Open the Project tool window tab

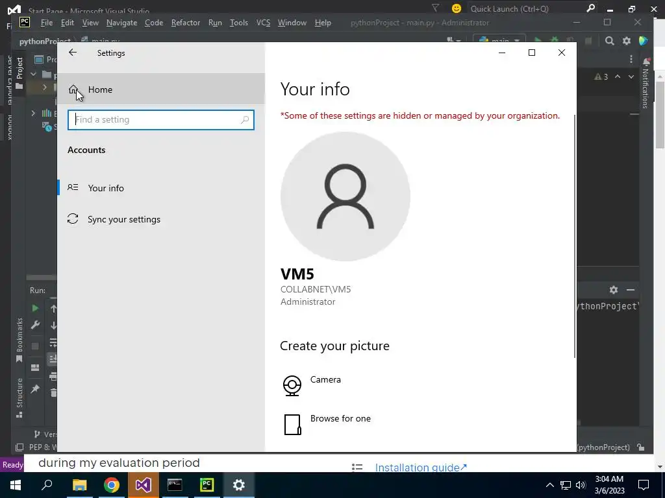19,74
